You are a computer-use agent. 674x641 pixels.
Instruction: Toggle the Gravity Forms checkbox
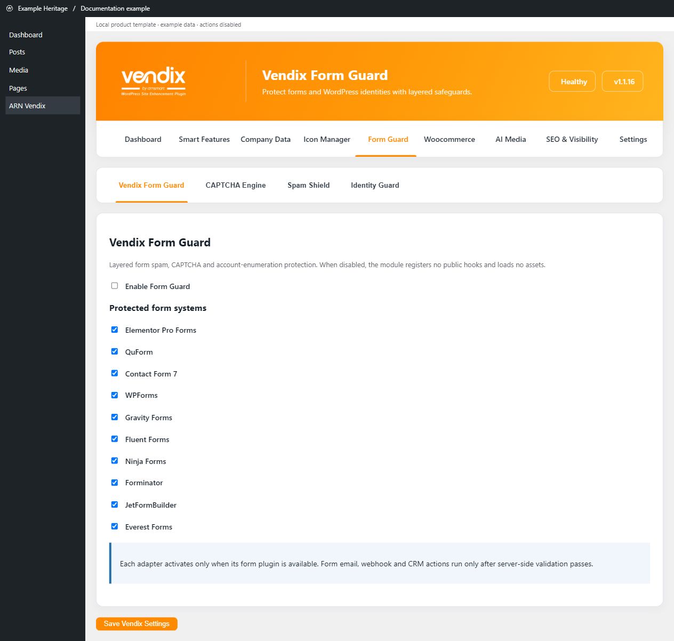pyautogui.click(x=115, y=417)
